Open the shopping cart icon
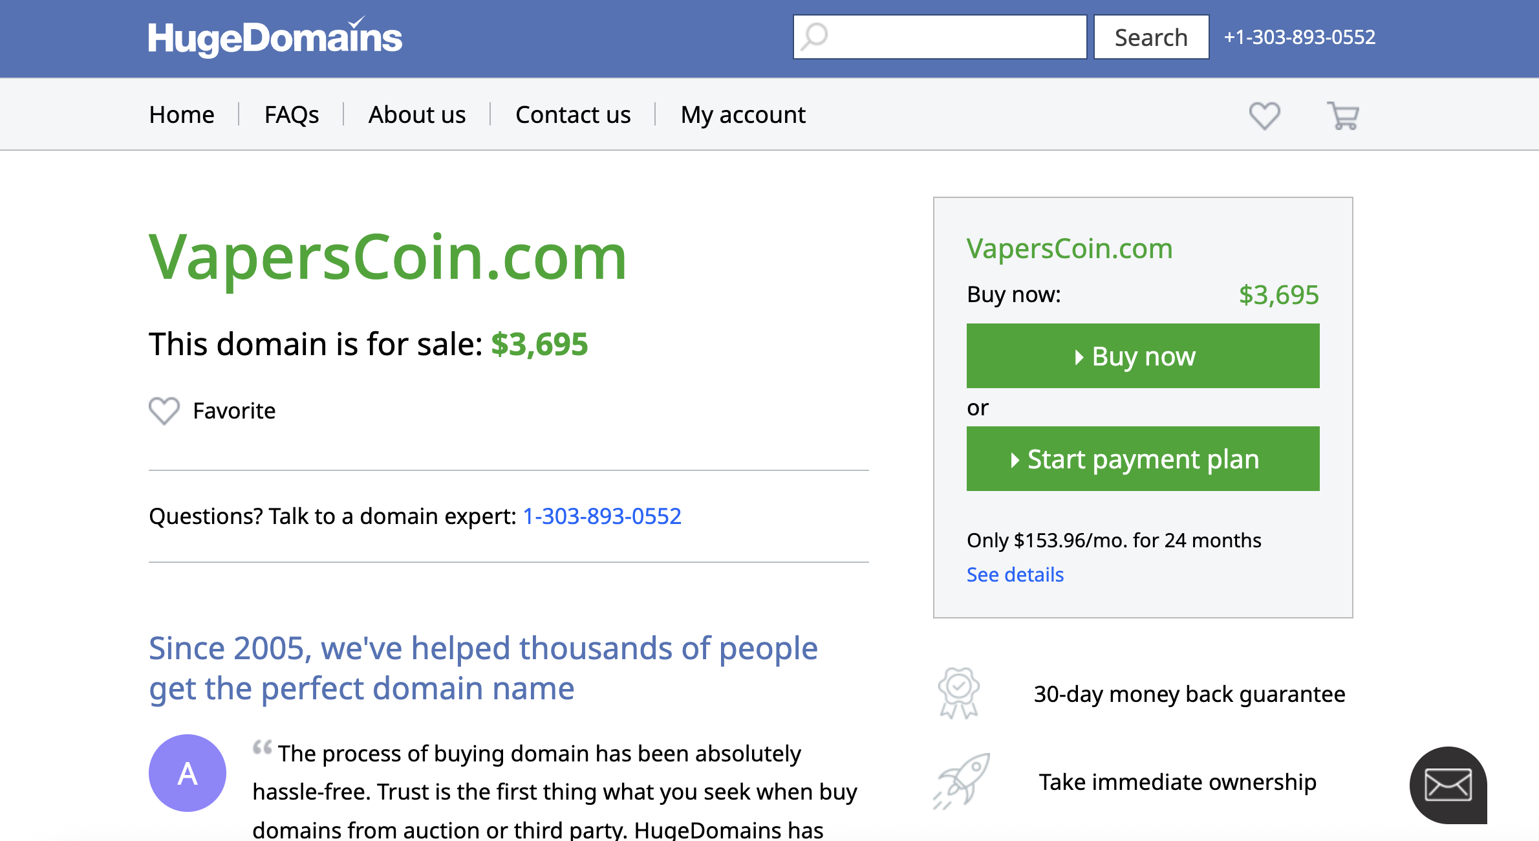This screenshot has width=1539, height=841. (1343, 116)
